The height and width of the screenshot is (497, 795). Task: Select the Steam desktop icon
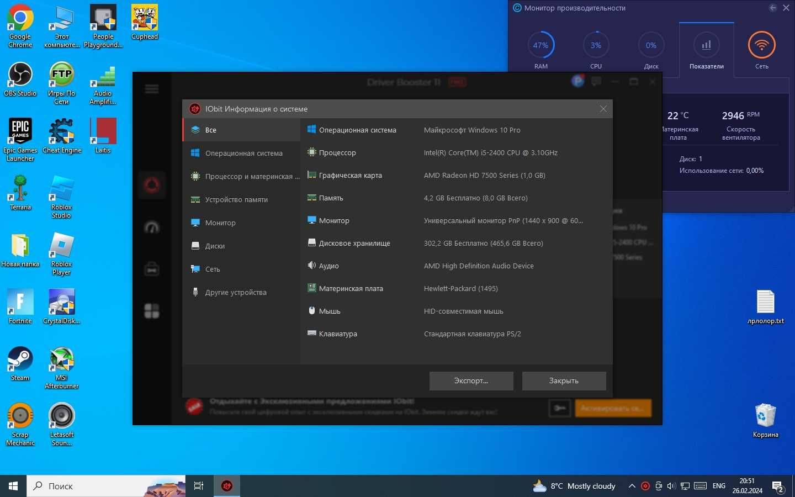click(x=20, y=363)
